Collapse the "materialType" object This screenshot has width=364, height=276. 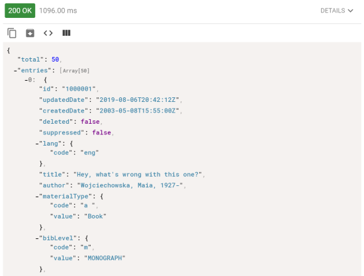[37, 197]
